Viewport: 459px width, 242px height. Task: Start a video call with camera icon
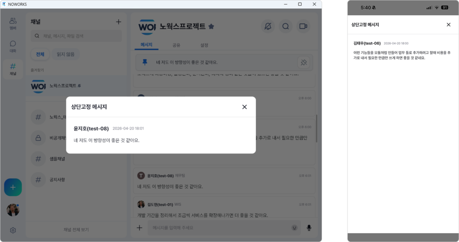tap(303, 26)
